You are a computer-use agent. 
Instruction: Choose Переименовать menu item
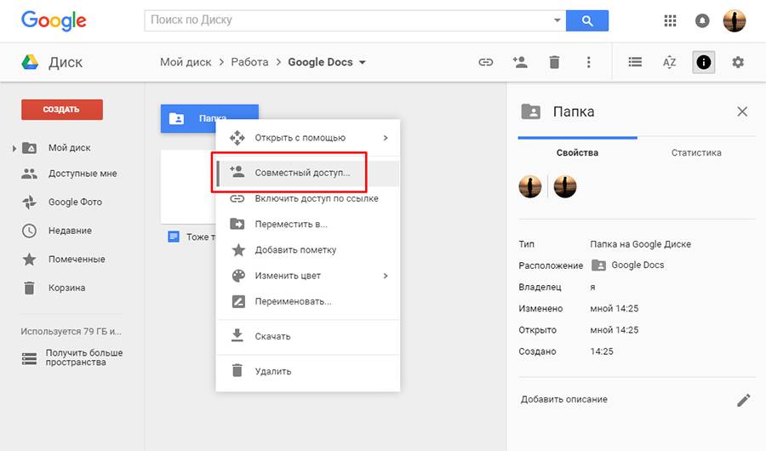coord(308,301)
